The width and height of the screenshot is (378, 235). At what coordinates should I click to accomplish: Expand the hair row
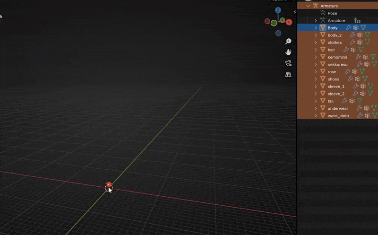[316, 50]
